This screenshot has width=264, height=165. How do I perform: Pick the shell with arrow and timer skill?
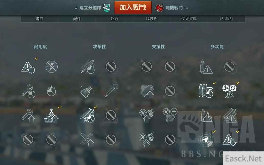[x=87, y=67]
